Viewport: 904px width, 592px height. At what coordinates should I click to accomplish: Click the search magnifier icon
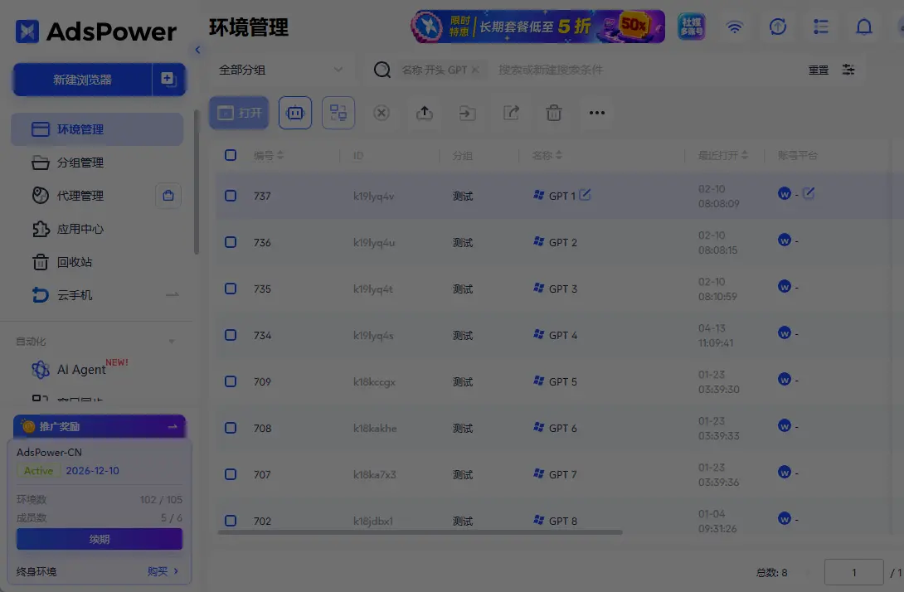[382, 70]
